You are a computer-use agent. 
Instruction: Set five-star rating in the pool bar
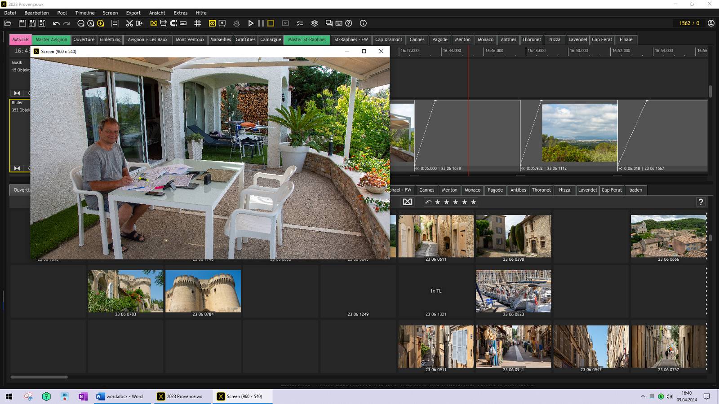click(x=474, y=202)
